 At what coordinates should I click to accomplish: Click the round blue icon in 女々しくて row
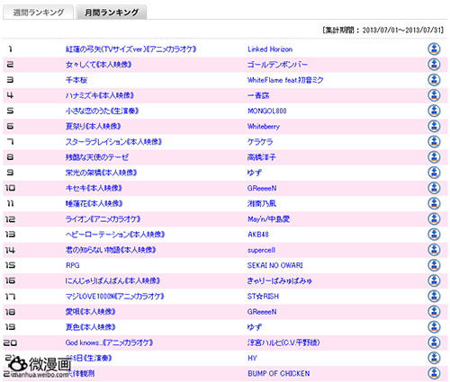click(x=434, y=65)
